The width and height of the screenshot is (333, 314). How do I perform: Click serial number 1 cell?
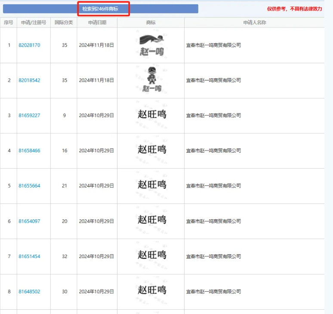9,45
